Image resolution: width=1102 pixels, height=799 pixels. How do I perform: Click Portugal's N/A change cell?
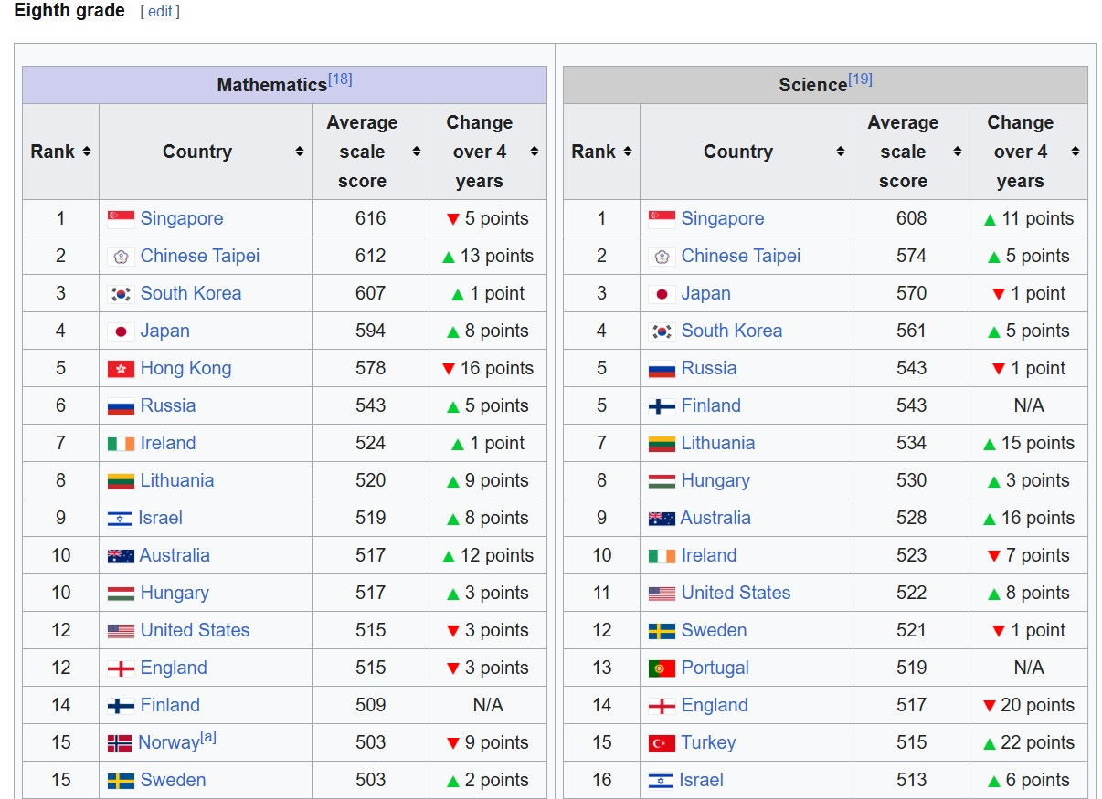pos(1029,668)
